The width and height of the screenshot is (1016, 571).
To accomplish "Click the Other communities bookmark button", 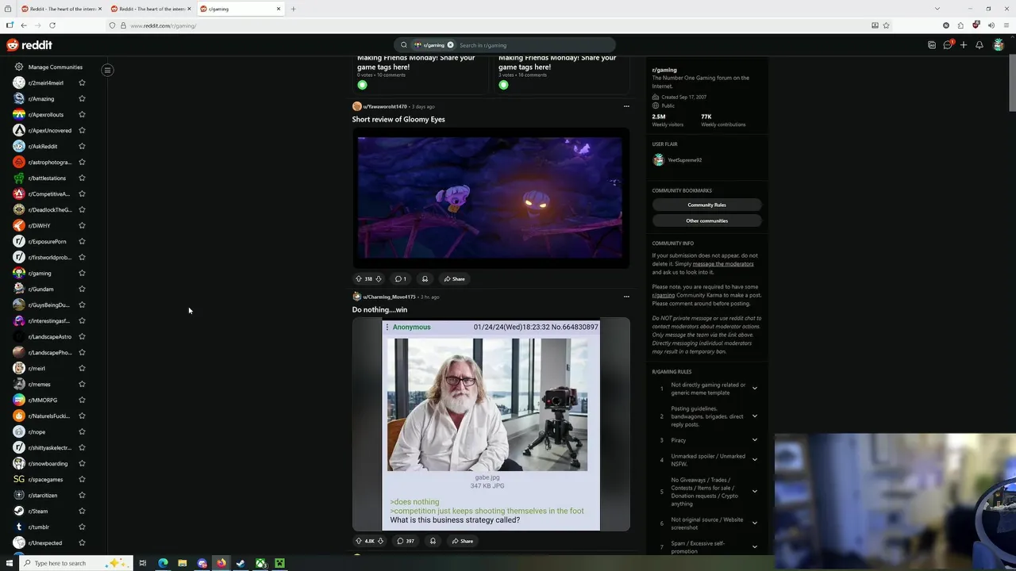I will coord(706,221).
